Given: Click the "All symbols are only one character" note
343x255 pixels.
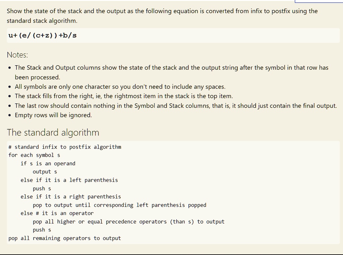Looking at the screenshot, I should 120,87.
